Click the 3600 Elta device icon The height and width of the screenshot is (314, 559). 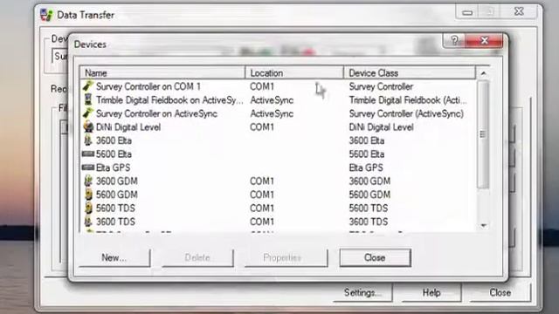(x=88, y=140)
